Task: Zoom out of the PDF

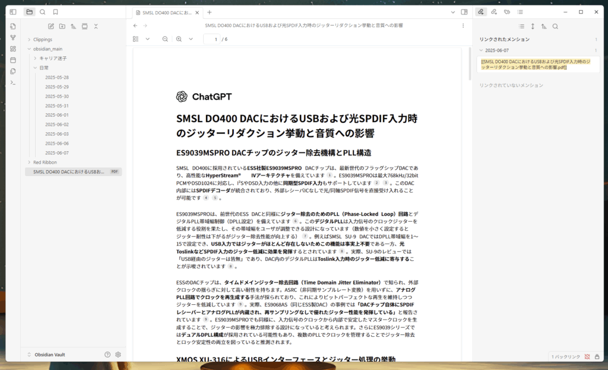Action: (x=165, y=39)
